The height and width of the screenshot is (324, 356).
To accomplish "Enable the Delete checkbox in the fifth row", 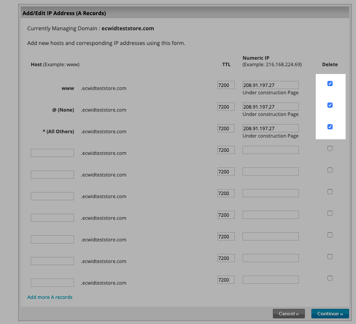I will (330, 170).
